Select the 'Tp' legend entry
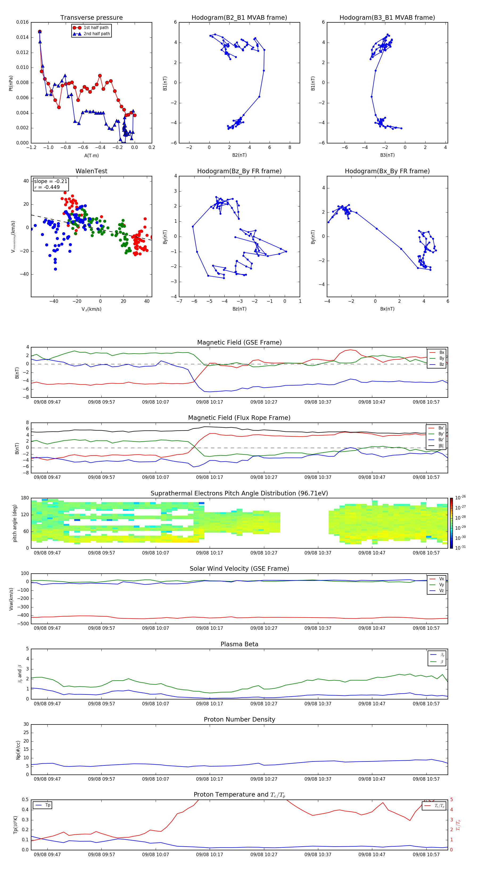 tap(43, 805)
